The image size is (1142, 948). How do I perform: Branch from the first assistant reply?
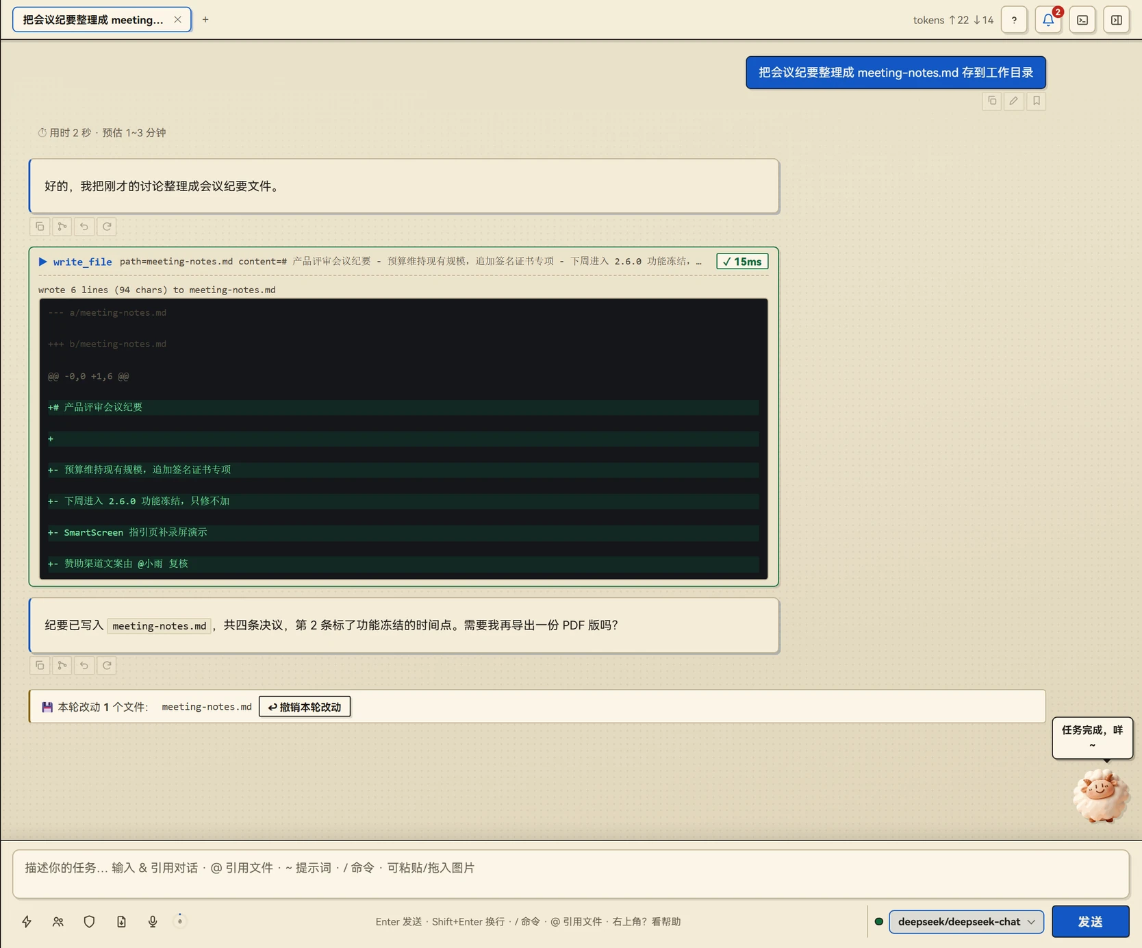pos(62,227)
